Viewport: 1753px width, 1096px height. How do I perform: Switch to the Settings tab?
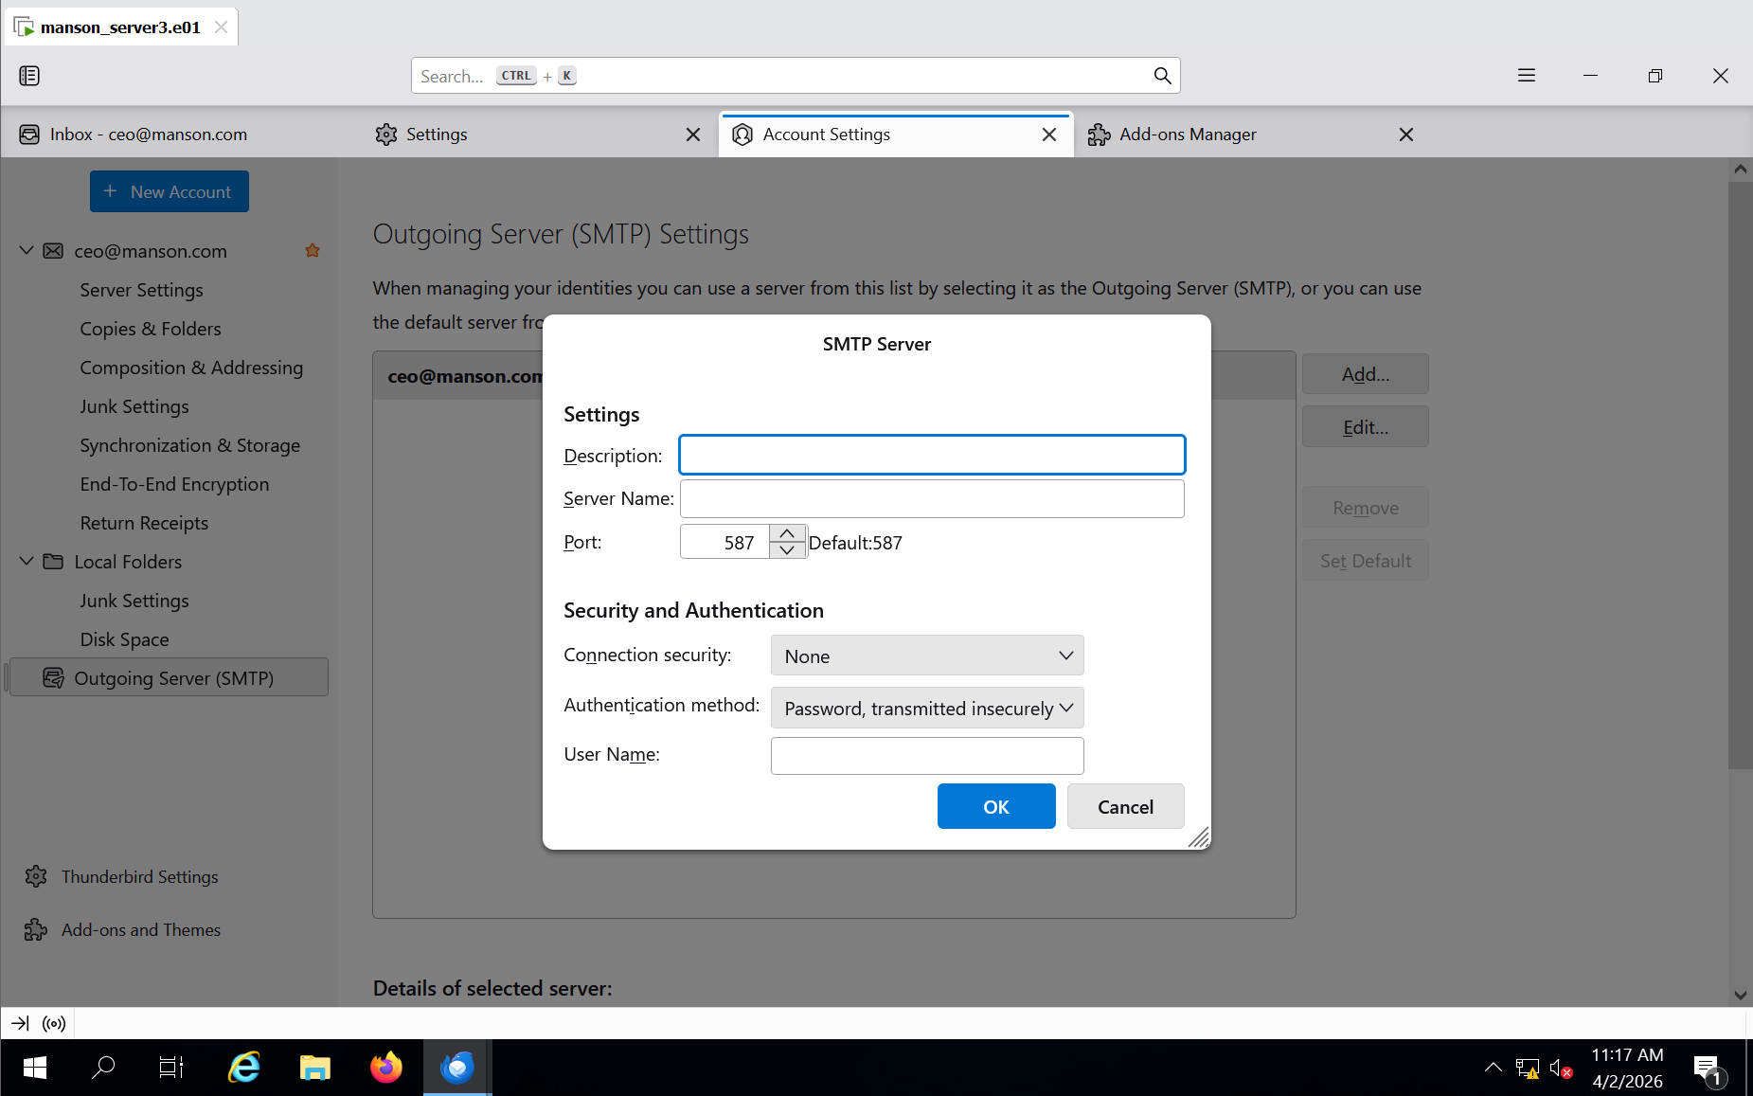538,135
